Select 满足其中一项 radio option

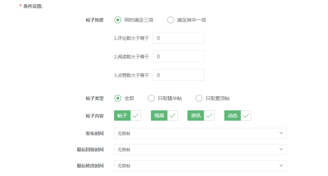point(171,20)
